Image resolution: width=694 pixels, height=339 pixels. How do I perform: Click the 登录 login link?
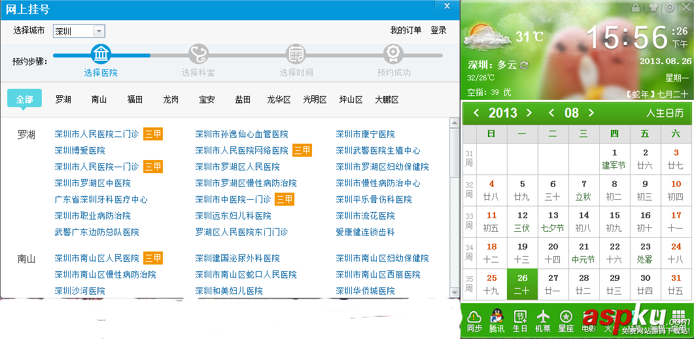(439, 30)
